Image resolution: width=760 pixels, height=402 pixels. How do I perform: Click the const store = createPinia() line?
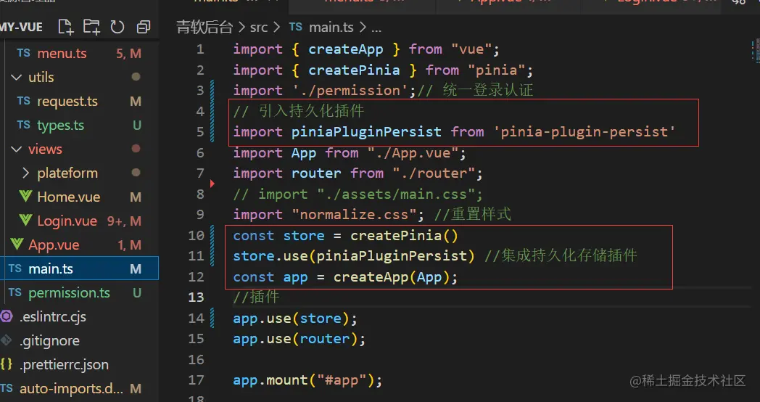click(x=346, y=236)
